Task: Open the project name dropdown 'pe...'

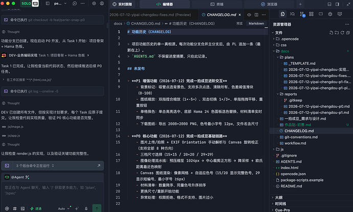Action: pos(60,4)
